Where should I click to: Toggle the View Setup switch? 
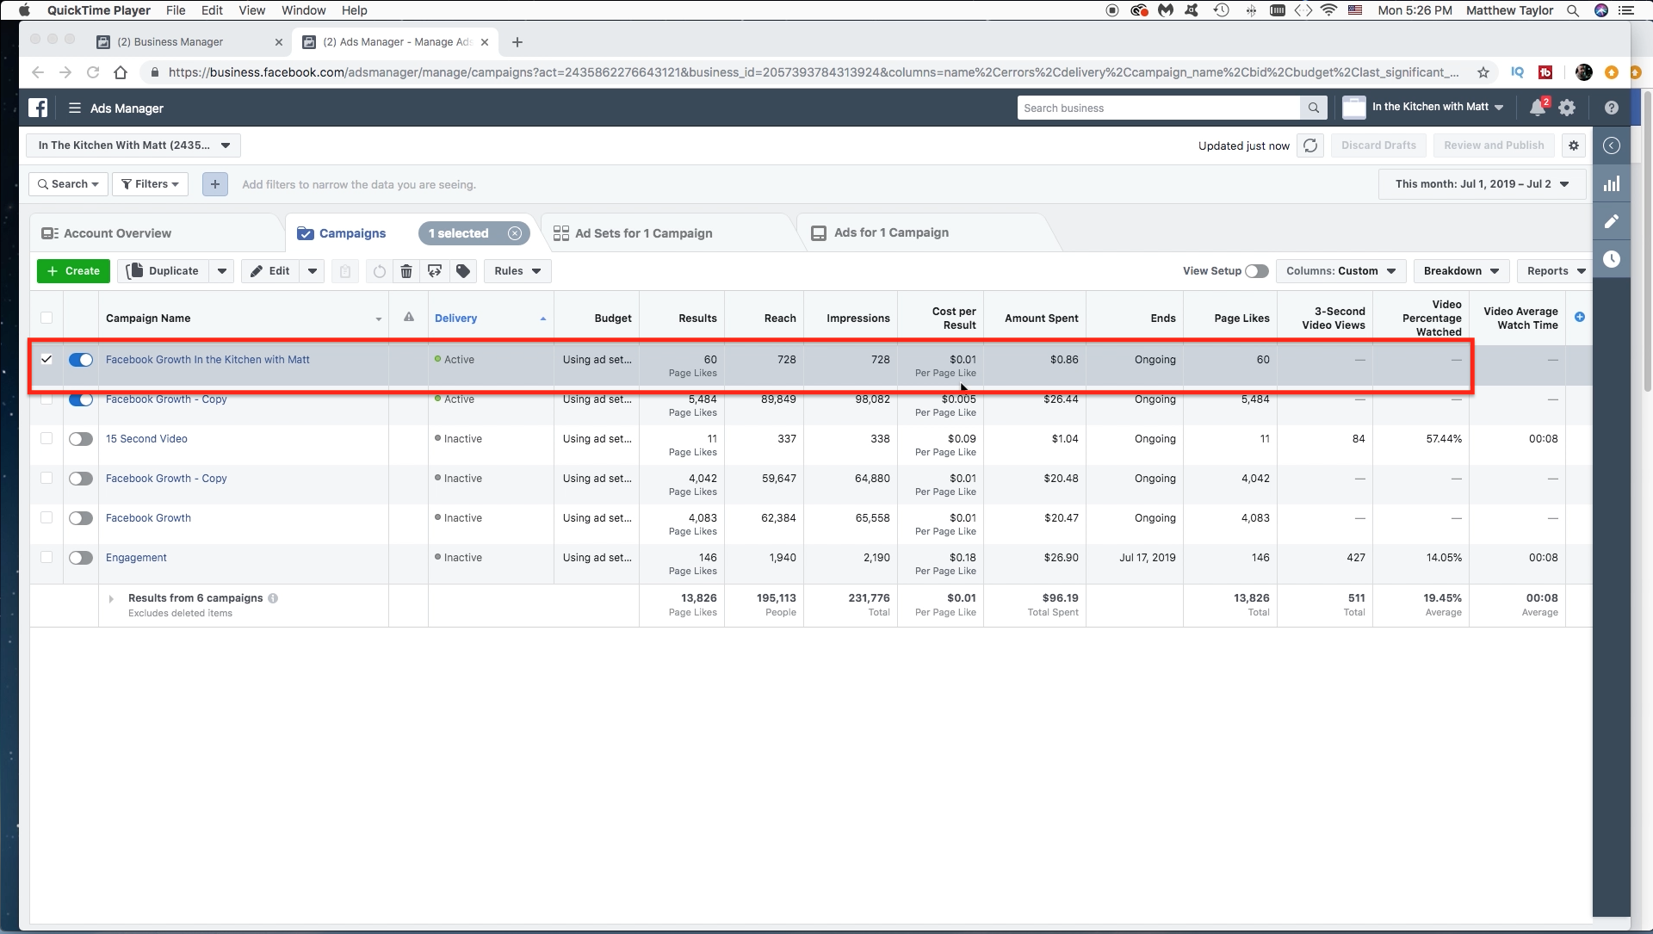pyautogui.click(x=1257, y=271)
